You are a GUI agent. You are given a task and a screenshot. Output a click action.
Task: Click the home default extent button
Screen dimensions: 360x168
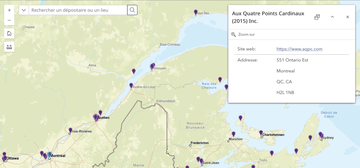[9, 34]
